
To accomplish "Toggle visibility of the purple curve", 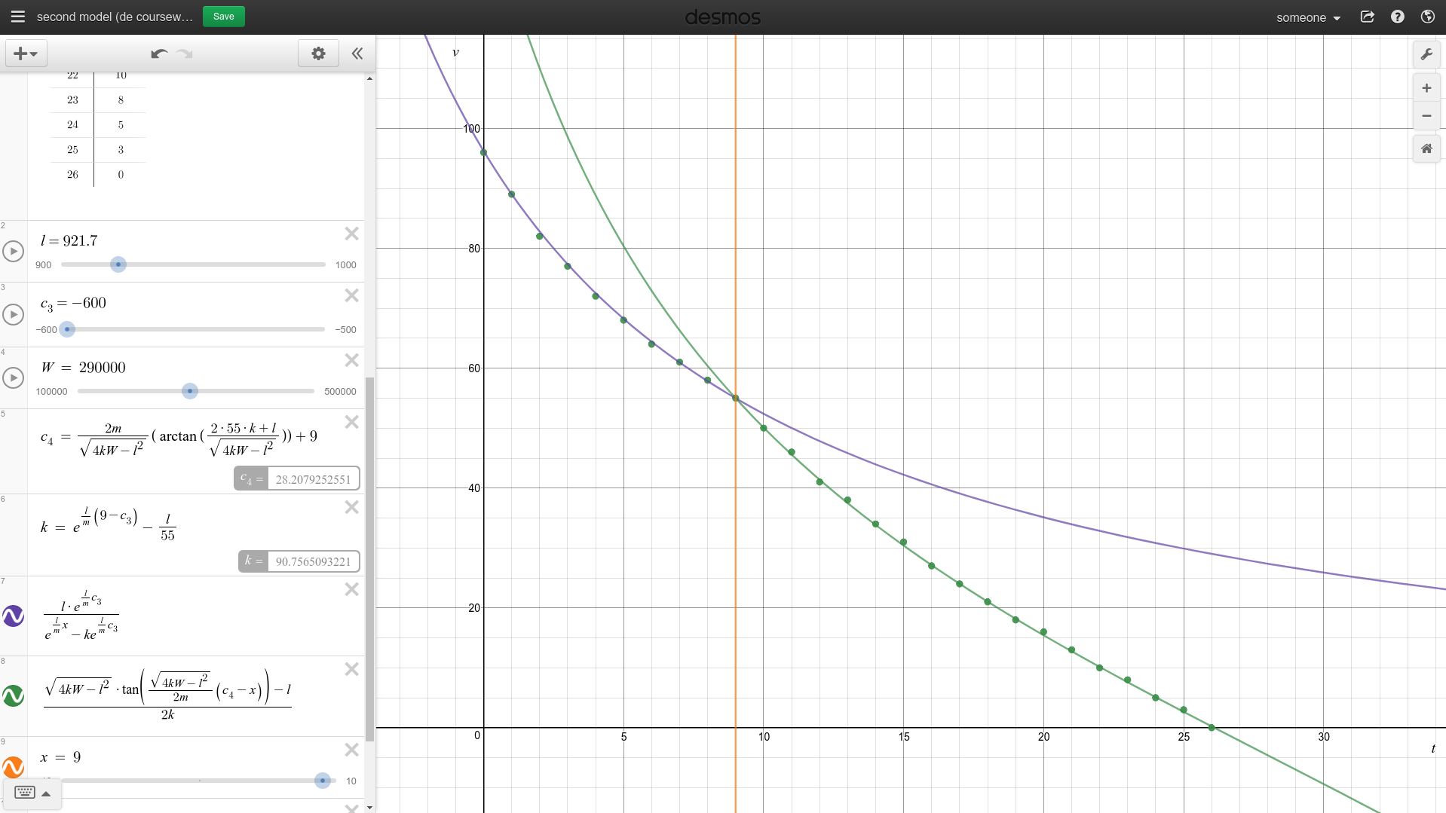I will (14, 616).
